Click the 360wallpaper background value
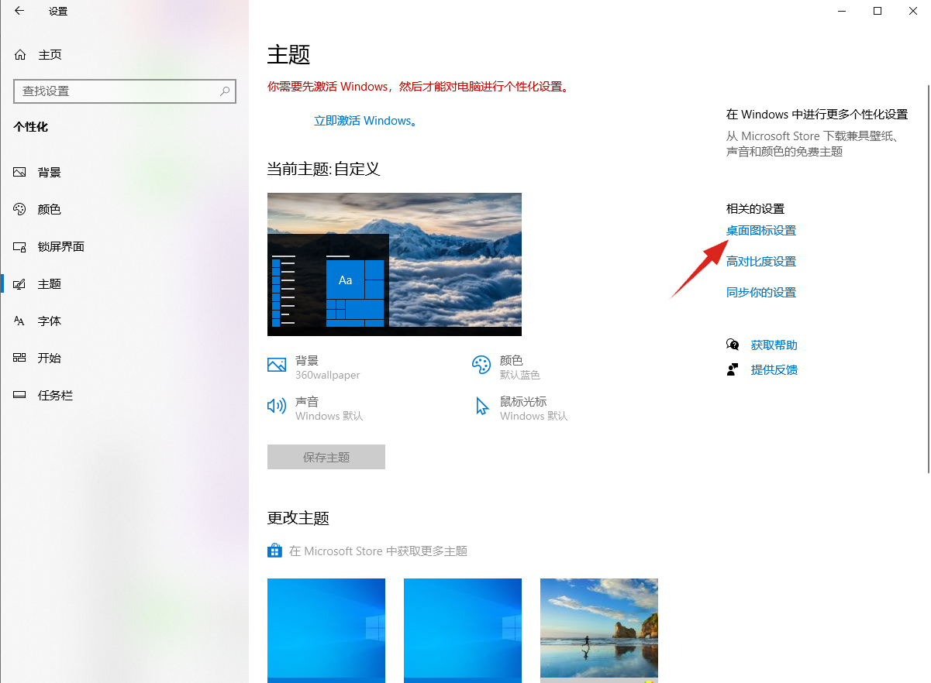This screenshot has height=683, width=931. pos(328,375)
